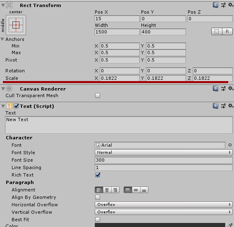Click the Font Size input field
Viewport: 234px width, 227px height.
point(164,160)
